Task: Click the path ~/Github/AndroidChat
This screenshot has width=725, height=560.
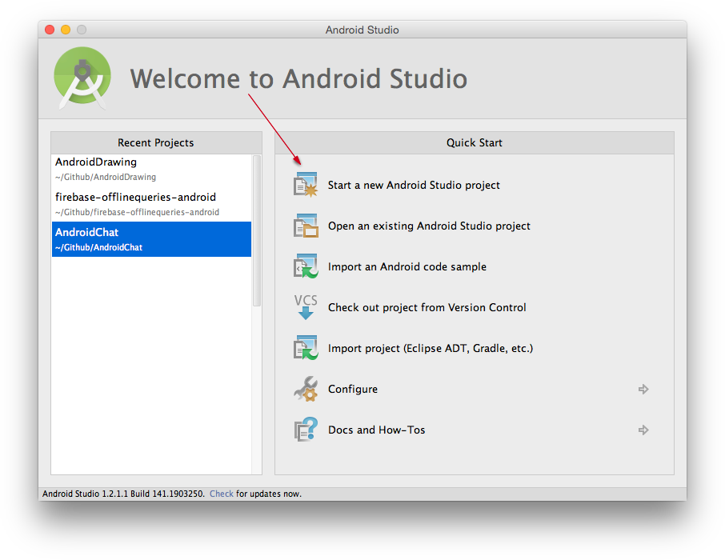Action: tap(98, 247)
